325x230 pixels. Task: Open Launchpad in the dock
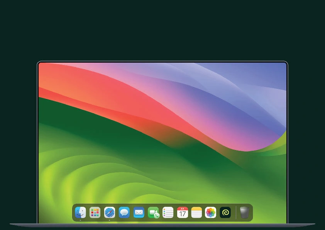point(95,212)
